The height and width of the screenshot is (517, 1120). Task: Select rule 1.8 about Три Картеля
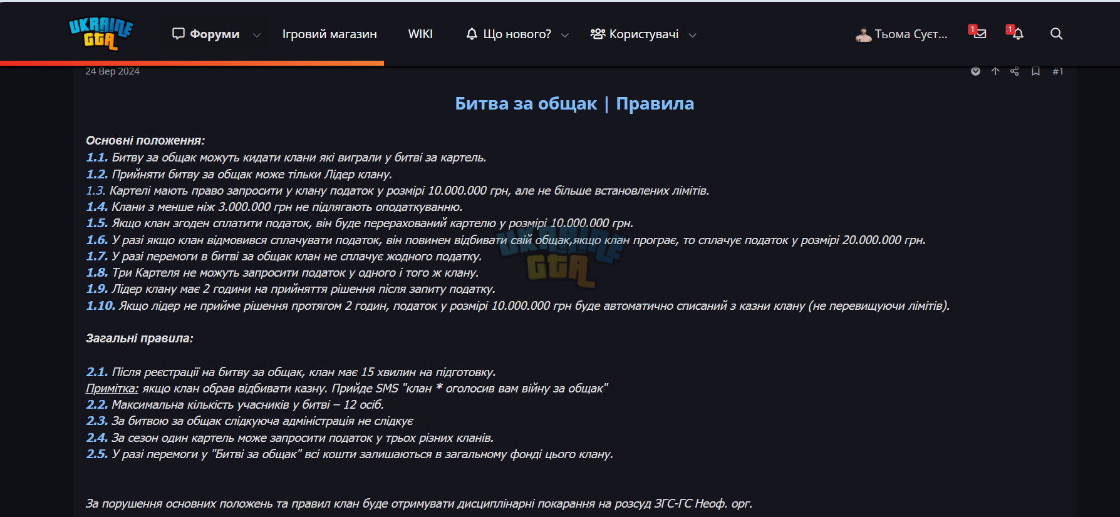pos(283,273)
